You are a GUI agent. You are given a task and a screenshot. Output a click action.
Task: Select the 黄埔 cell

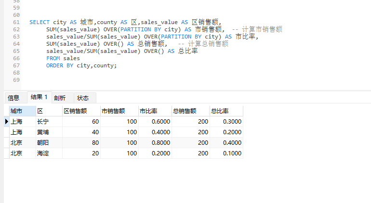click(x=49, y=132)
